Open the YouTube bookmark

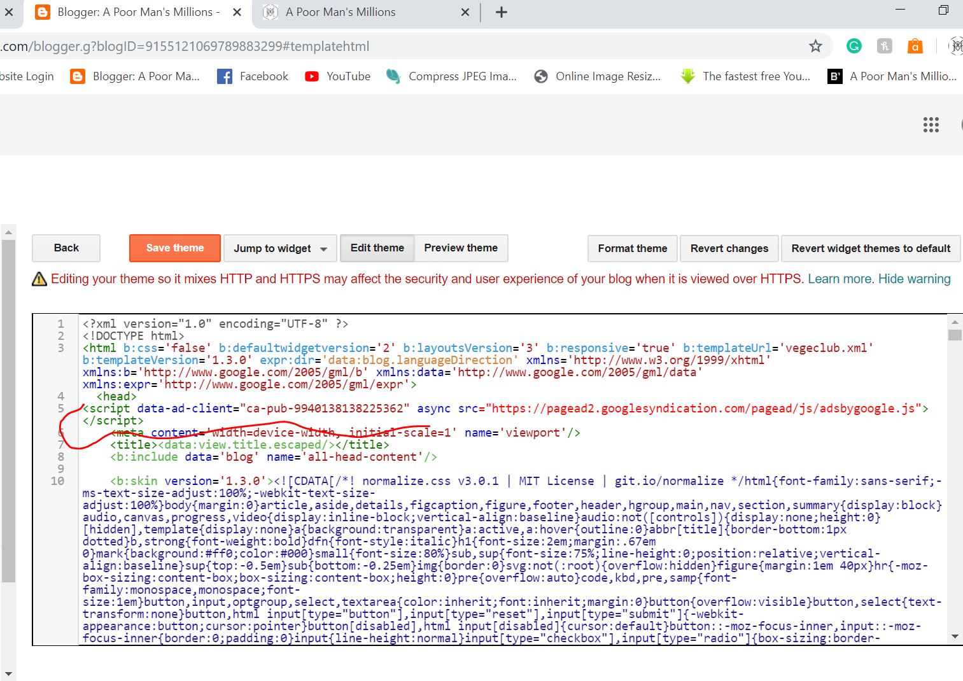[x=337, y=76]
